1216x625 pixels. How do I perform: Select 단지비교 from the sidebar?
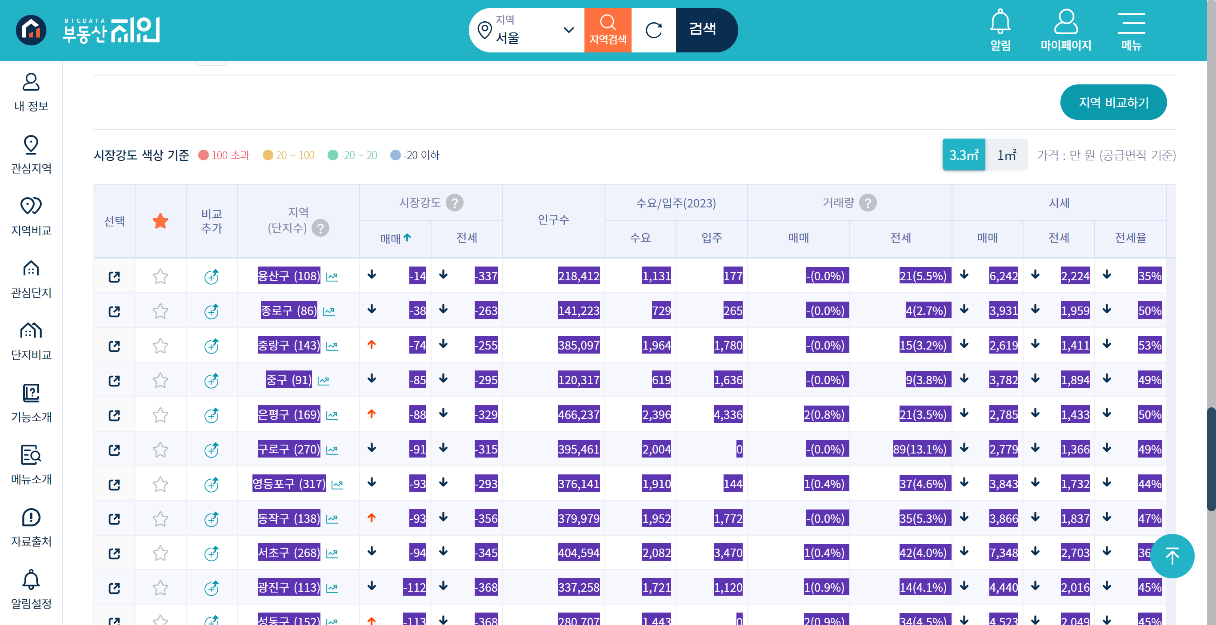point(30,340)
